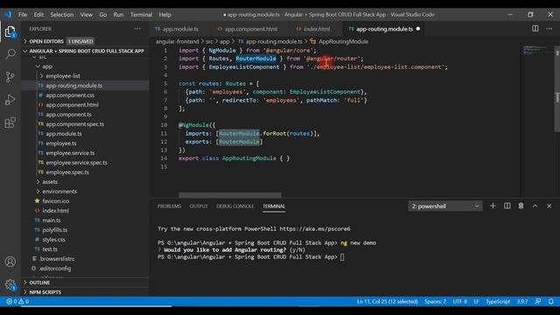
Task: Click errors and warnings count in status bar
Action: point(17,301)
